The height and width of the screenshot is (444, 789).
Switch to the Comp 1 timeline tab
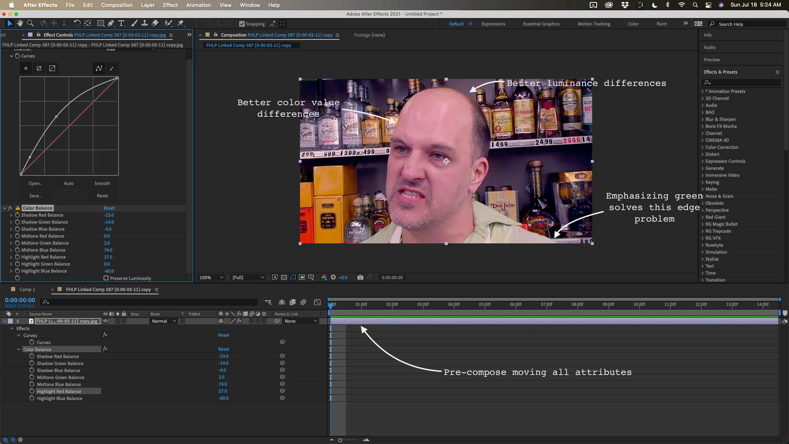coord(27,289)
